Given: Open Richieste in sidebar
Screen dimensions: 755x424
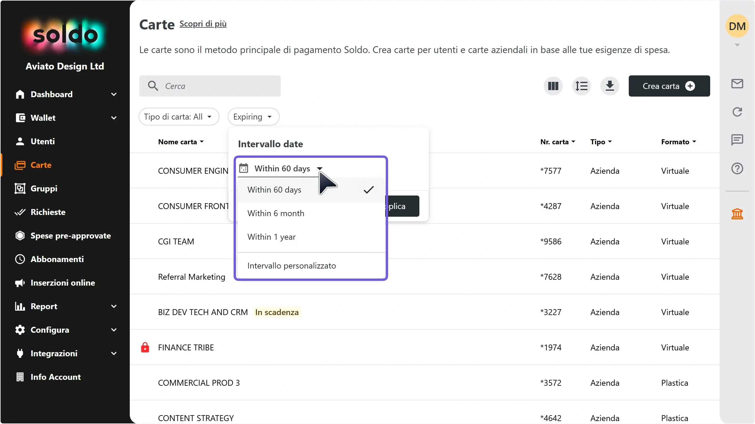Looking at the screenshot, I should (x=48, y=212).
